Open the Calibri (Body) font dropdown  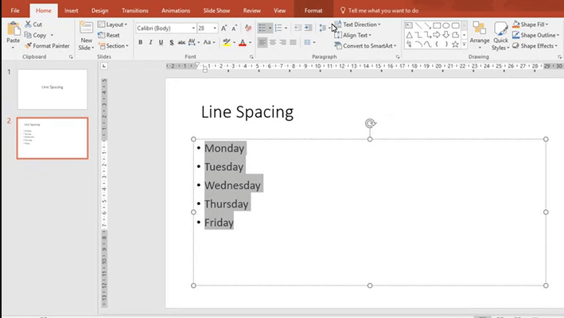pyautogui.click(x=193, y=28)
